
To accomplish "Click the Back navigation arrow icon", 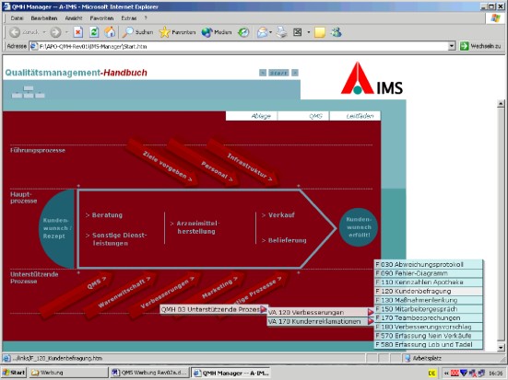I will click(x=16, y=32).
